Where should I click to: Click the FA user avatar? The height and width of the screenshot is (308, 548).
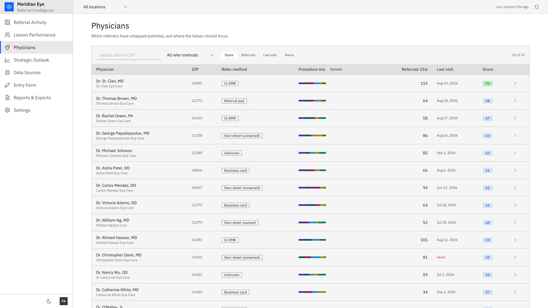(x=64, y=301)
